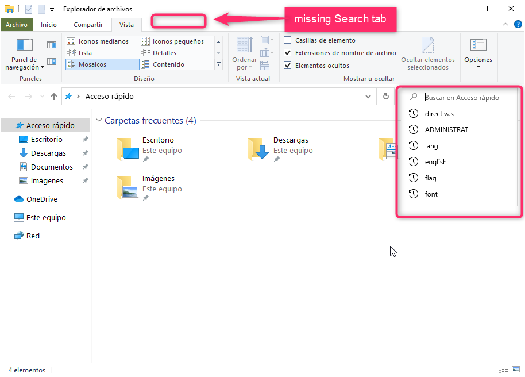Pick search history entry ADMINISTRAT

coord(460,130)
